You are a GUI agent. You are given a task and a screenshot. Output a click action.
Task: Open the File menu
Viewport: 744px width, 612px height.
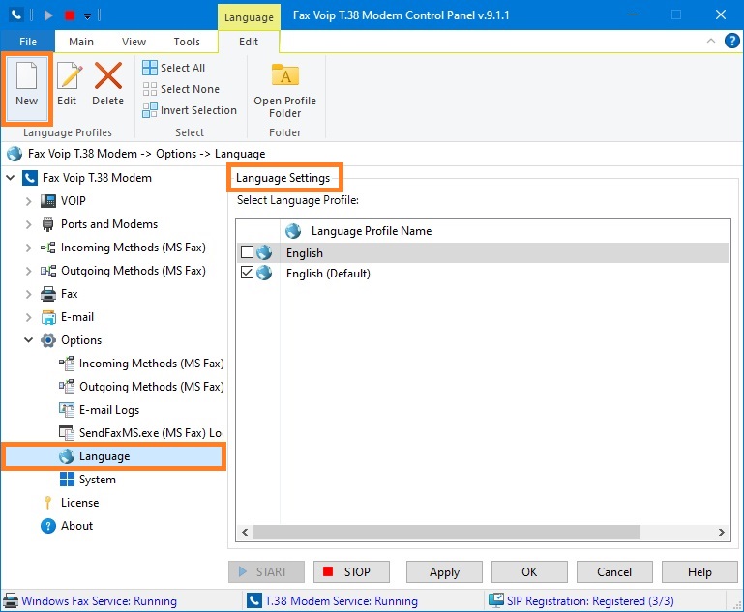coord(28,42)
